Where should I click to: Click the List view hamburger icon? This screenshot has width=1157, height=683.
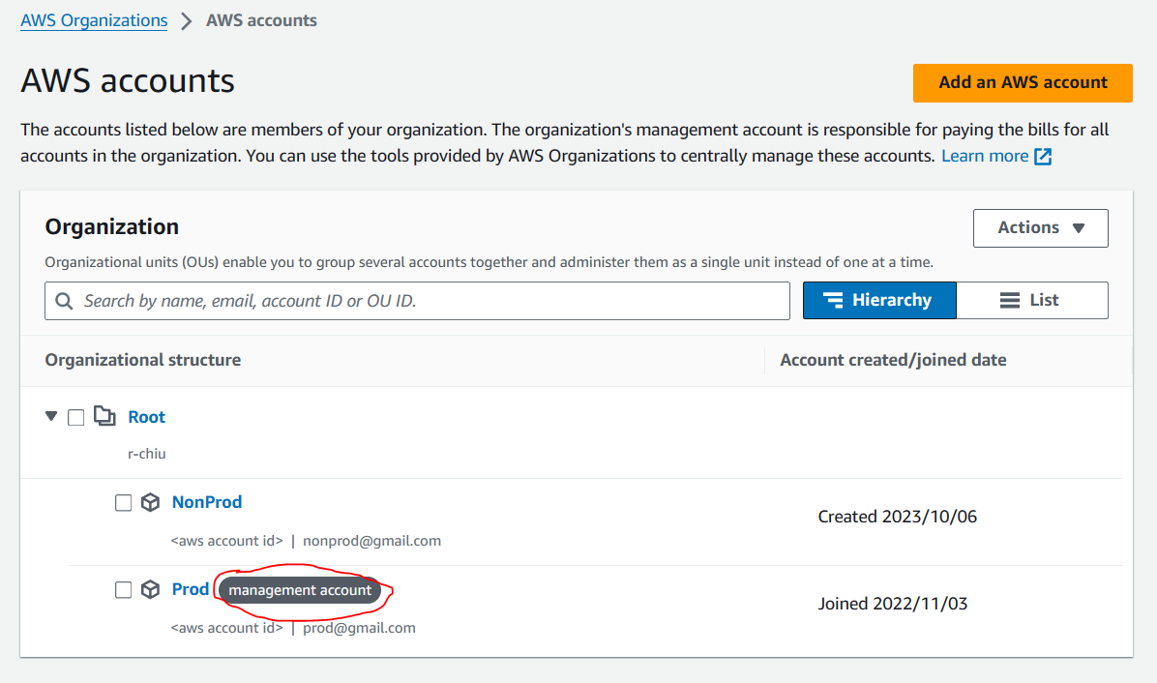[1010, 301]
